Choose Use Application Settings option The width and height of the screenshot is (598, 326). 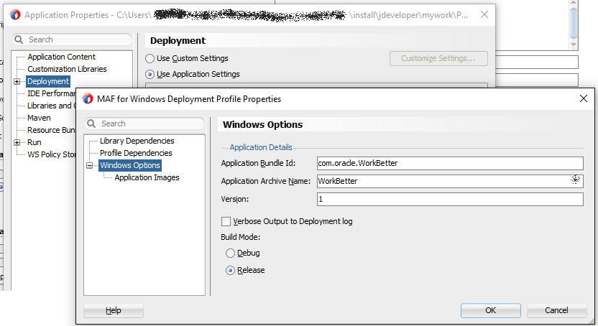click(x=150, y=74)
